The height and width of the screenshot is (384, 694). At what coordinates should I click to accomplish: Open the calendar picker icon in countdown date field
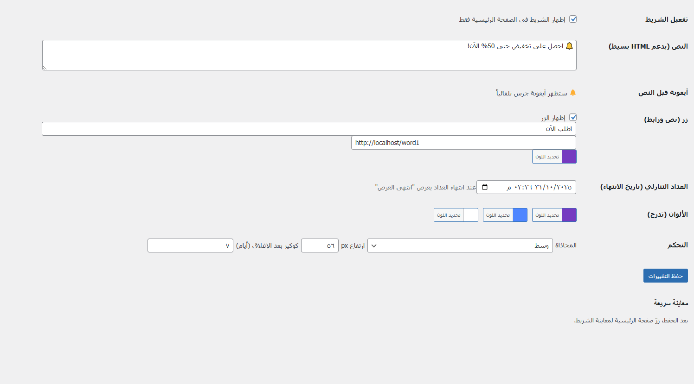[485, 187]
